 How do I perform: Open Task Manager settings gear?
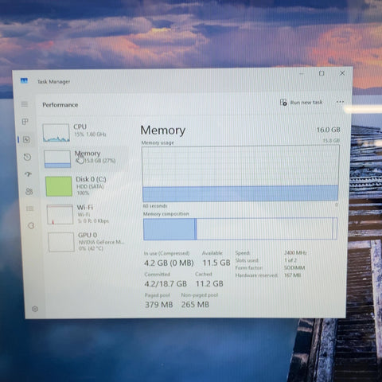point(35,309)
